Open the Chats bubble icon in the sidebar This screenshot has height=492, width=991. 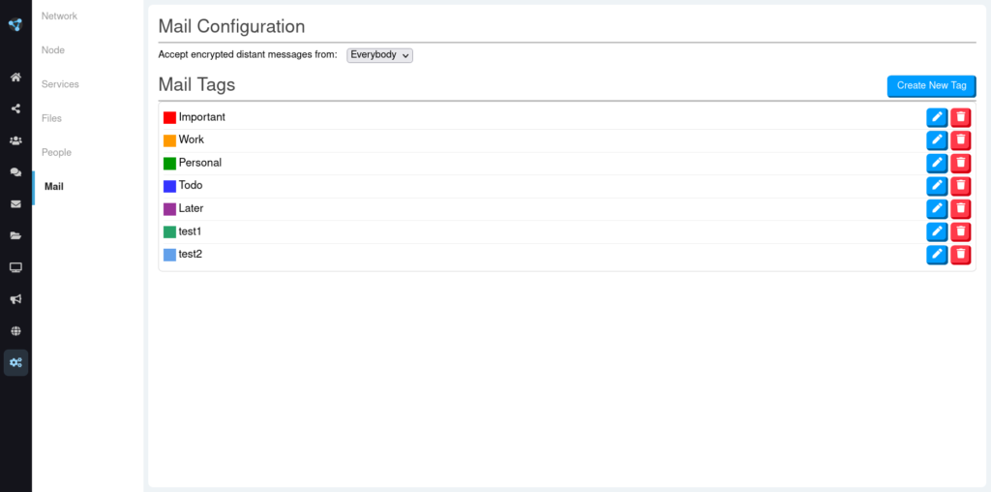click(x=15, y=172)
